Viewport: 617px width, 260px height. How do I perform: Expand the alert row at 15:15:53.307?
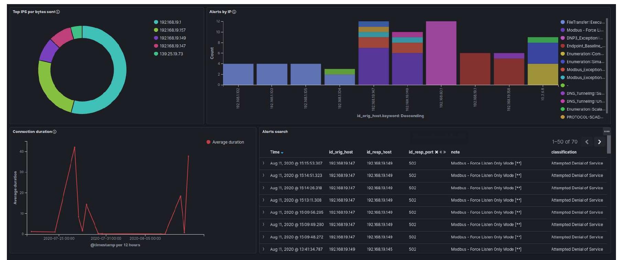point(264,163)
